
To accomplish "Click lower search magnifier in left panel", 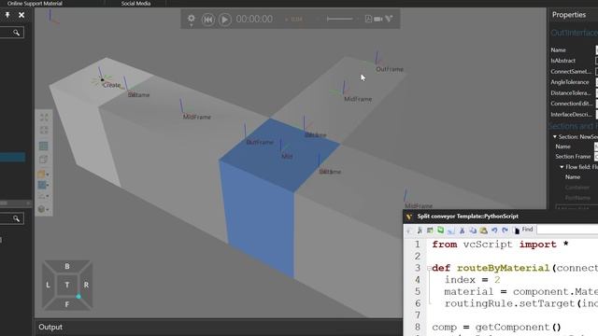I will tap(16, 218).
